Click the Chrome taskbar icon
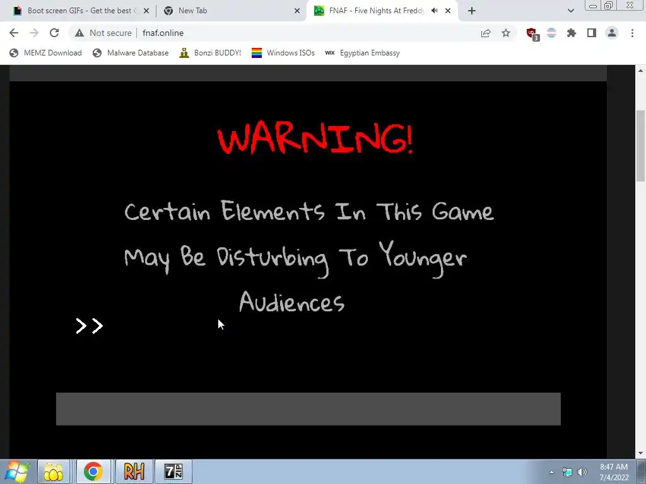Image resolution: width=646 pixels, height=484 pixels. coord(93,471)
